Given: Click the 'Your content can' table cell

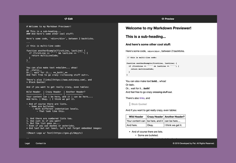Looking at the screenshot, I should coord(136,121).
